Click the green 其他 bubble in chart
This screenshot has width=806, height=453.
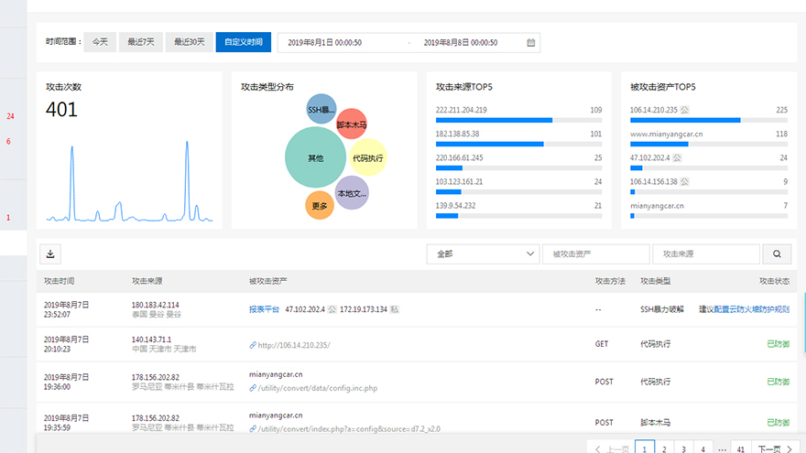315,158
